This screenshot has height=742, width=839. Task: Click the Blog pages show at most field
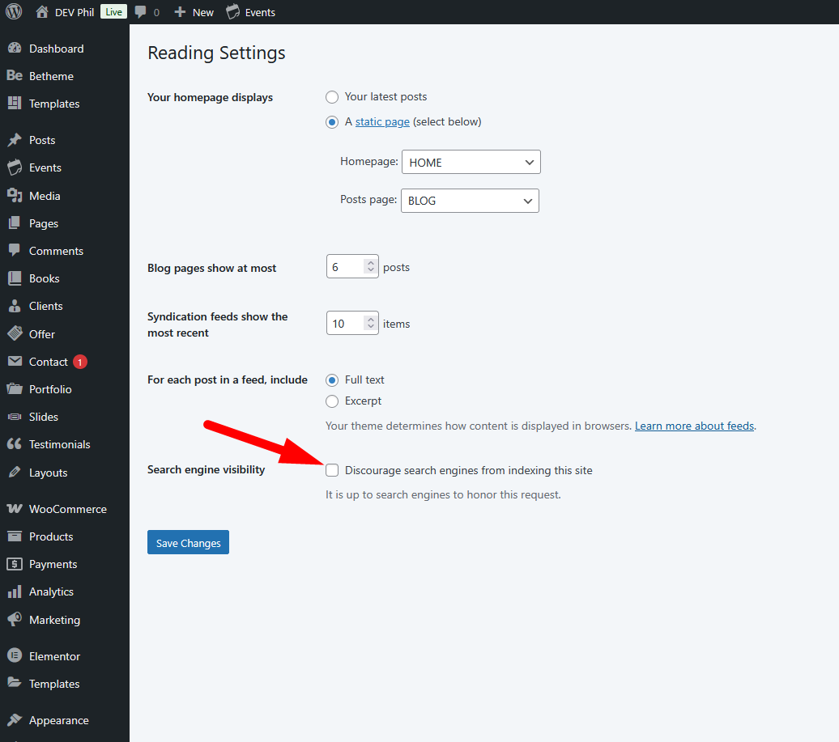point(346,267)
